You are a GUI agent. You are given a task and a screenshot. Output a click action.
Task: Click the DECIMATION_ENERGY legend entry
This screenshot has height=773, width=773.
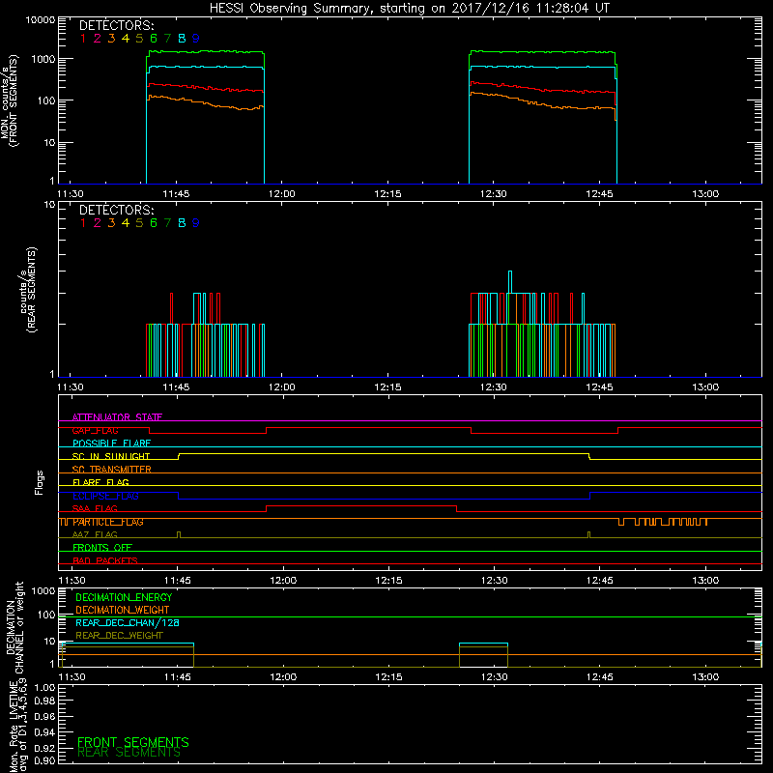[x=124, y=597]
